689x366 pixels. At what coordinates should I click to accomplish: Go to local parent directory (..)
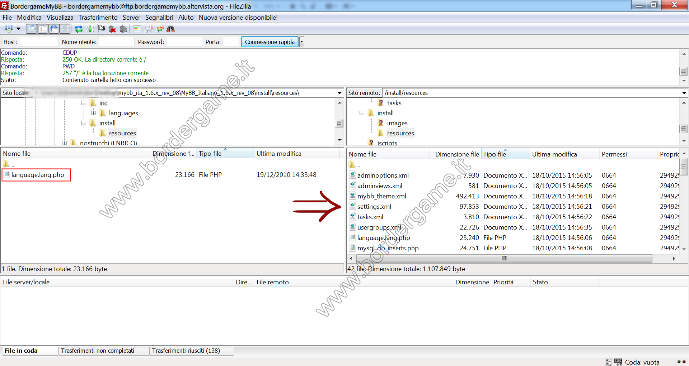pyautogui.click(x=9, y=164)
